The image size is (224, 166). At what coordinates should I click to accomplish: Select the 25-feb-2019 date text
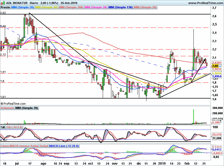(x=69, y=3)
